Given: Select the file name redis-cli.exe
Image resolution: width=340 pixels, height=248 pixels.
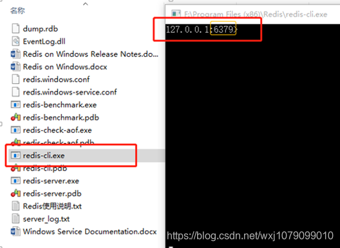Looking at the screenshot, I should [44, 155].
